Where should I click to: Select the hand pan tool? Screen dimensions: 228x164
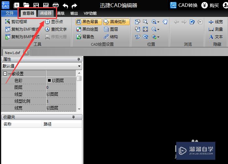tap(165, 22)
